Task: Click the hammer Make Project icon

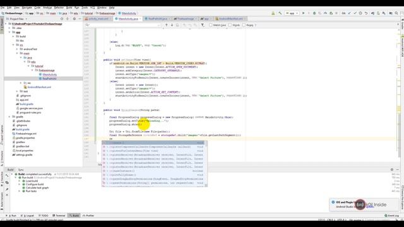Action: point(280,13)
